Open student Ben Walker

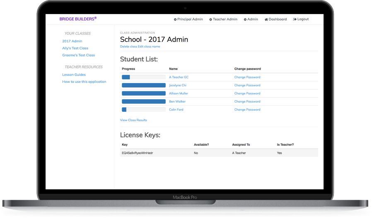click(x=177, y=101)
